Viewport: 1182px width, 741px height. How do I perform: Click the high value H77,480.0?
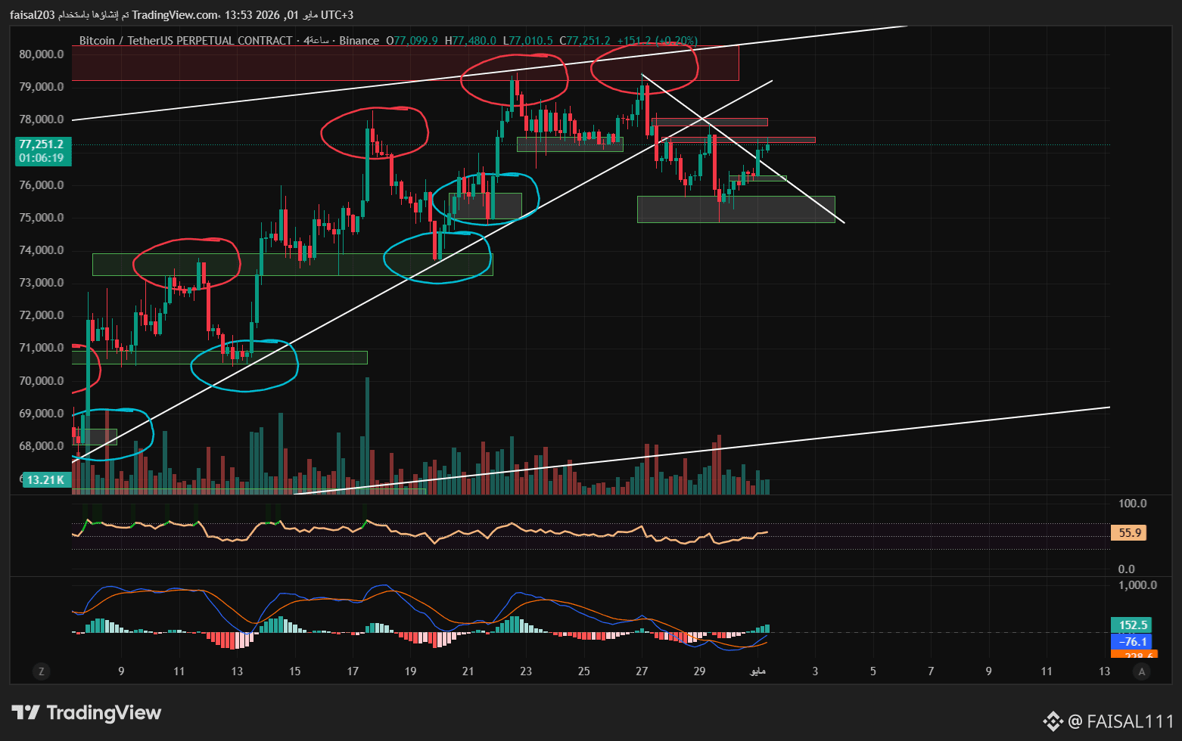[470, 40]
